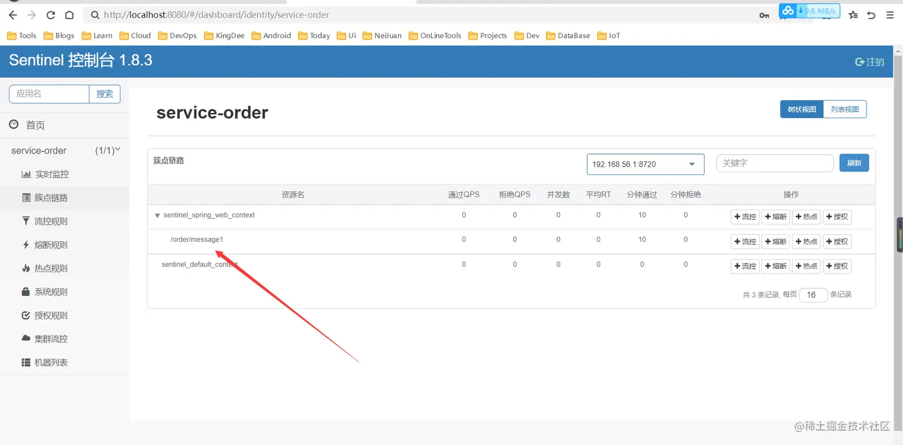903x445 pixels.
Task: Open 机器列表 menu item
Action: [x=64, y=363]
